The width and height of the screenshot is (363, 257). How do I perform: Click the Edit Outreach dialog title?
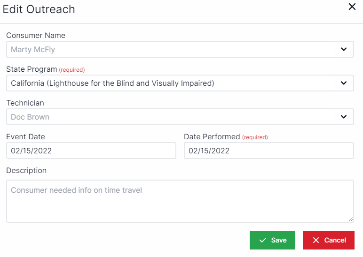click(x=39, y=9)
